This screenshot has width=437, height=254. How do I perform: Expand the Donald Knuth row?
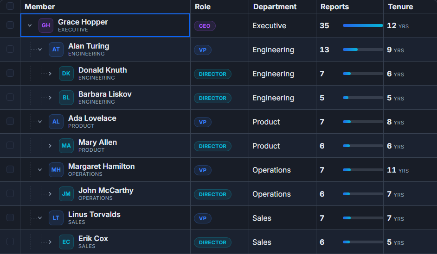[50, 74]
